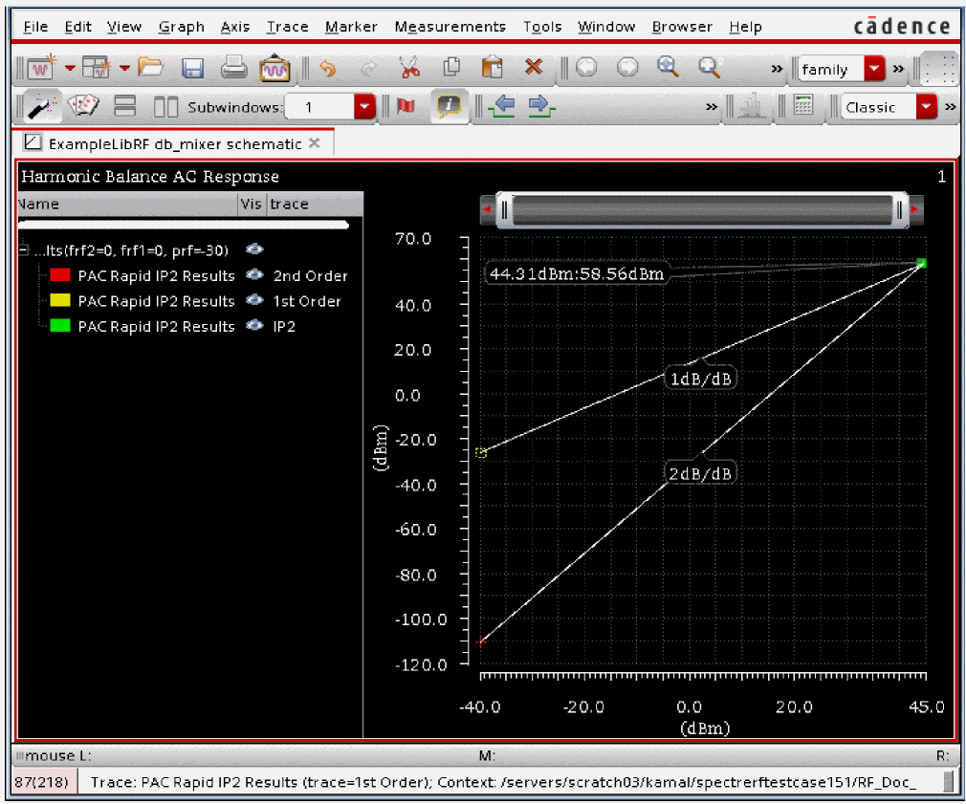Image resolution: width=966 pixels, height=804 pixels.
Task: Click the 1dB/dB slope marker label
Action: point(703,379)
